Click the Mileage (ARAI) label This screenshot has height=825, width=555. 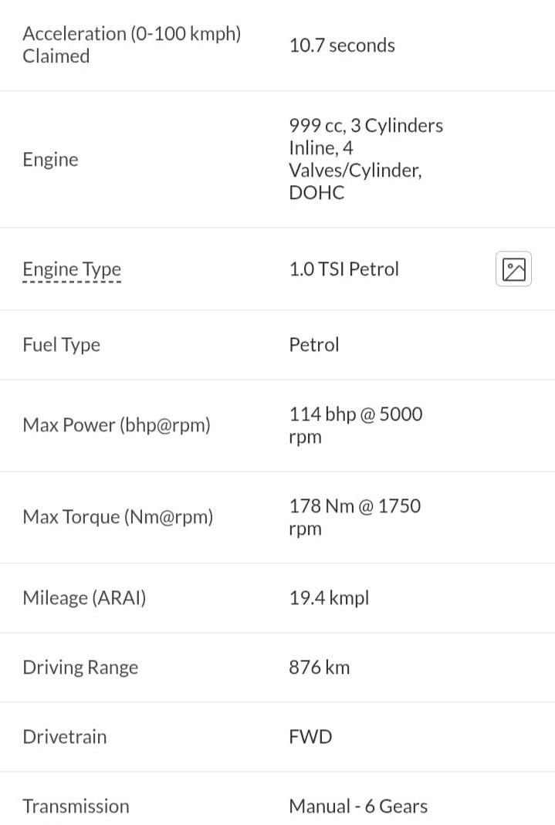(84, 598)
